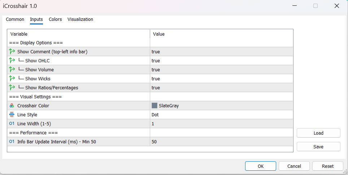348x175 pixels.
Task: Switch to the Colors tab
Action: coord(55,19)
